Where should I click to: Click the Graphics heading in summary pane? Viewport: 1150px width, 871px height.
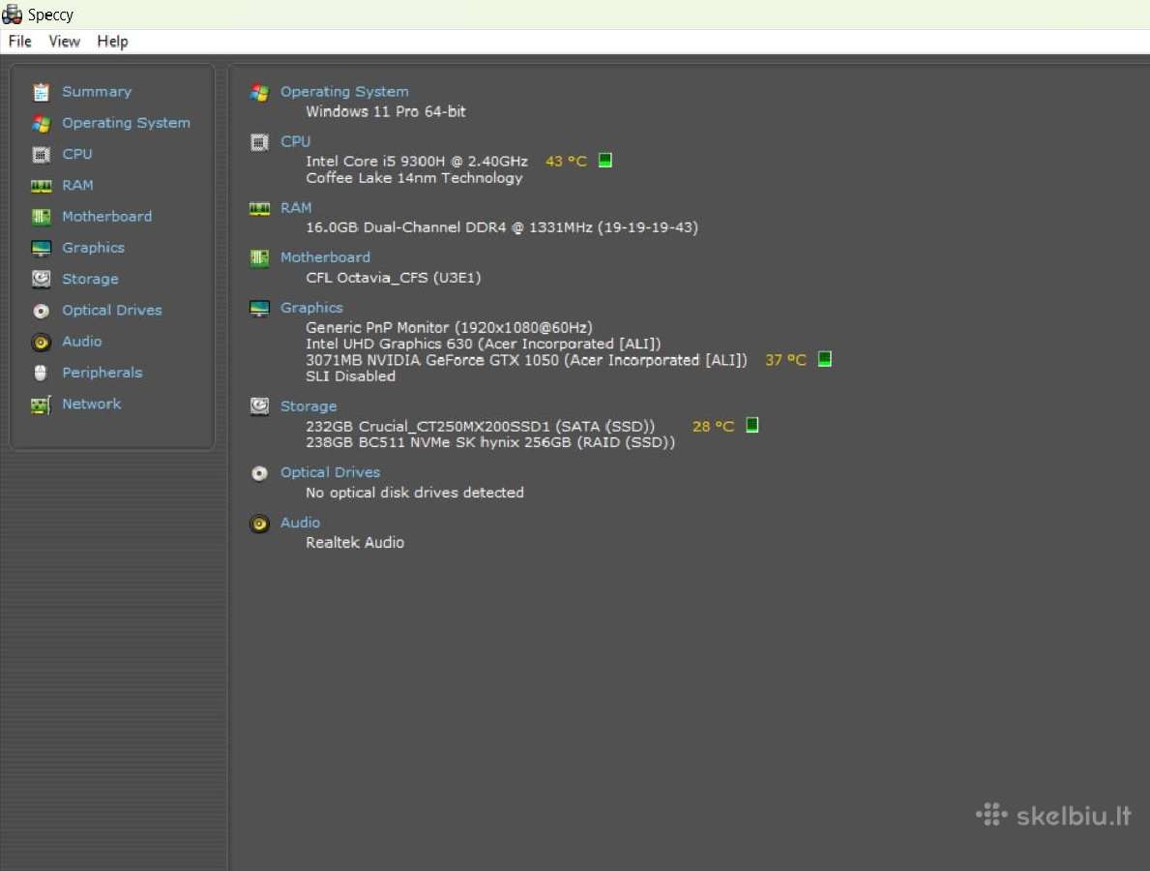pos(311,308)
